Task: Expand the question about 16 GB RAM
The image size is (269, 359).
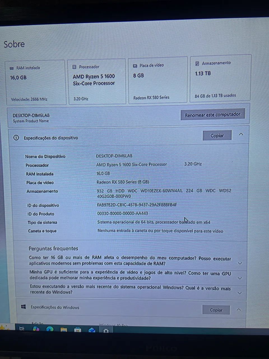Action: coord(240,263)
